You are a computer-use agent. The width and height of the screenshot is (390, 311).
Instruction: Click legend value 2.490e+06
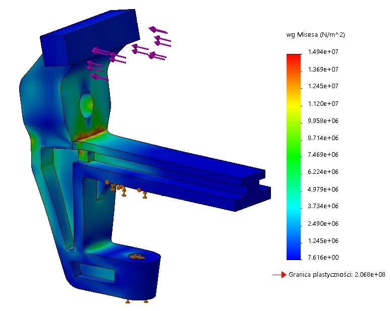click(x=323, y=224)
